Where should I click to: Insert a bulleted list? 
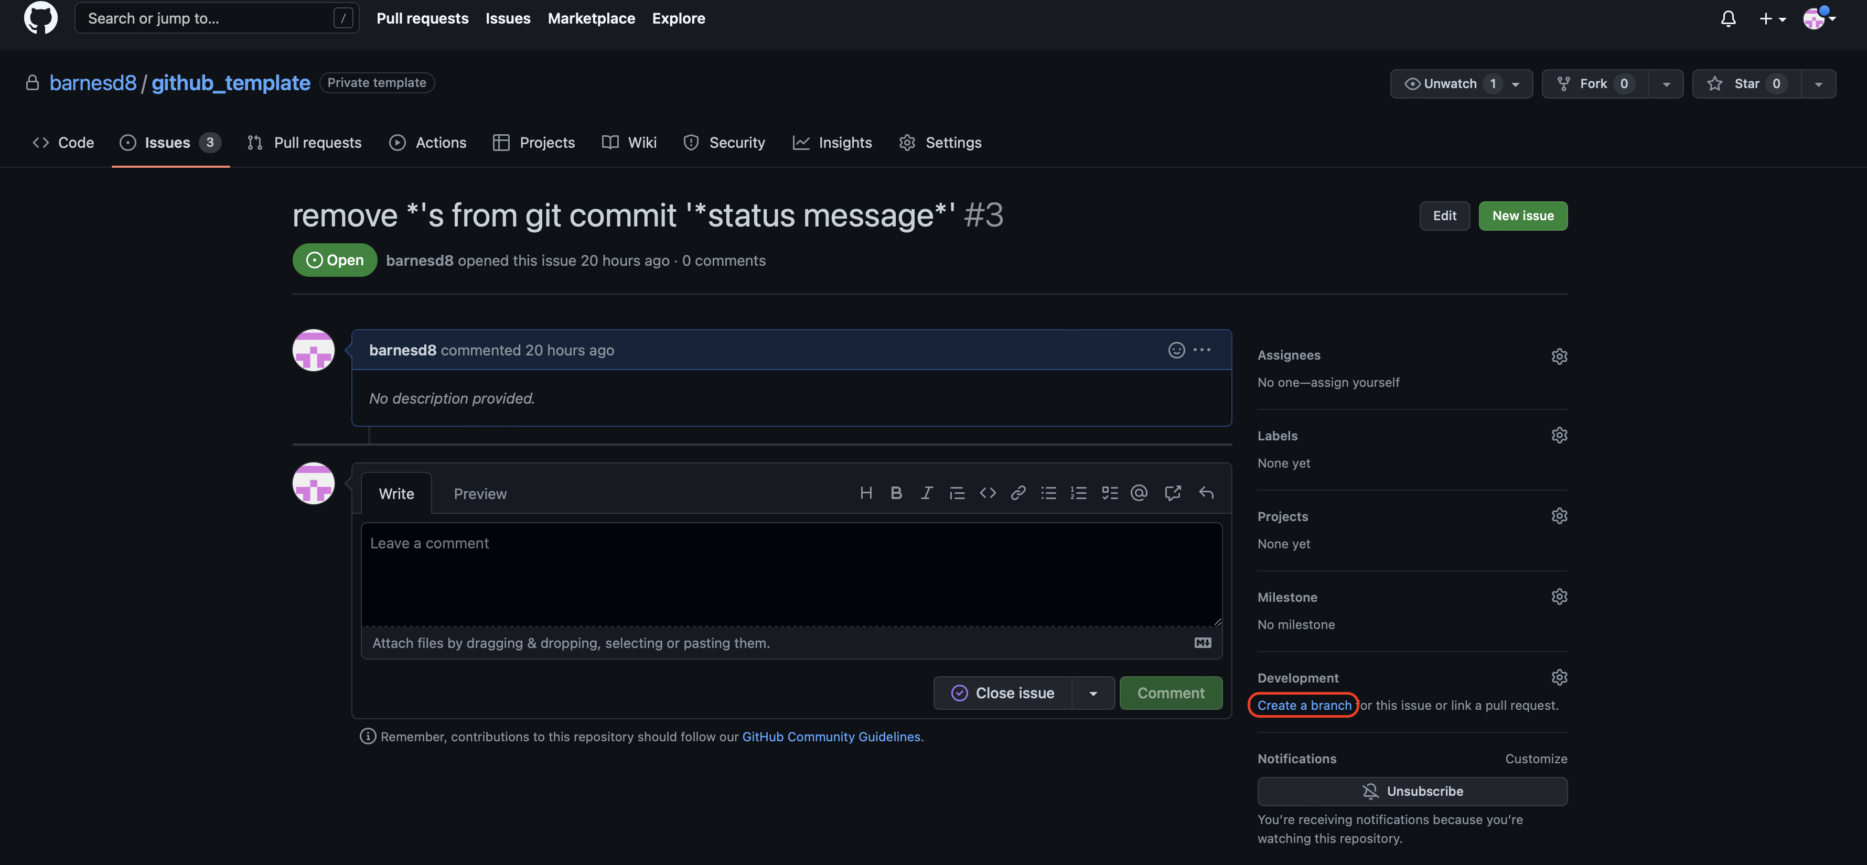(1048, 493)
